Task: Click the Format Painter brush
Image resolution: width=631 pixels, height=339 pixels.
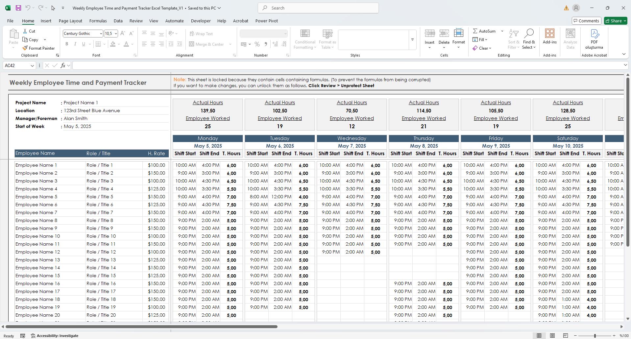Action: [x=25, y=48]
